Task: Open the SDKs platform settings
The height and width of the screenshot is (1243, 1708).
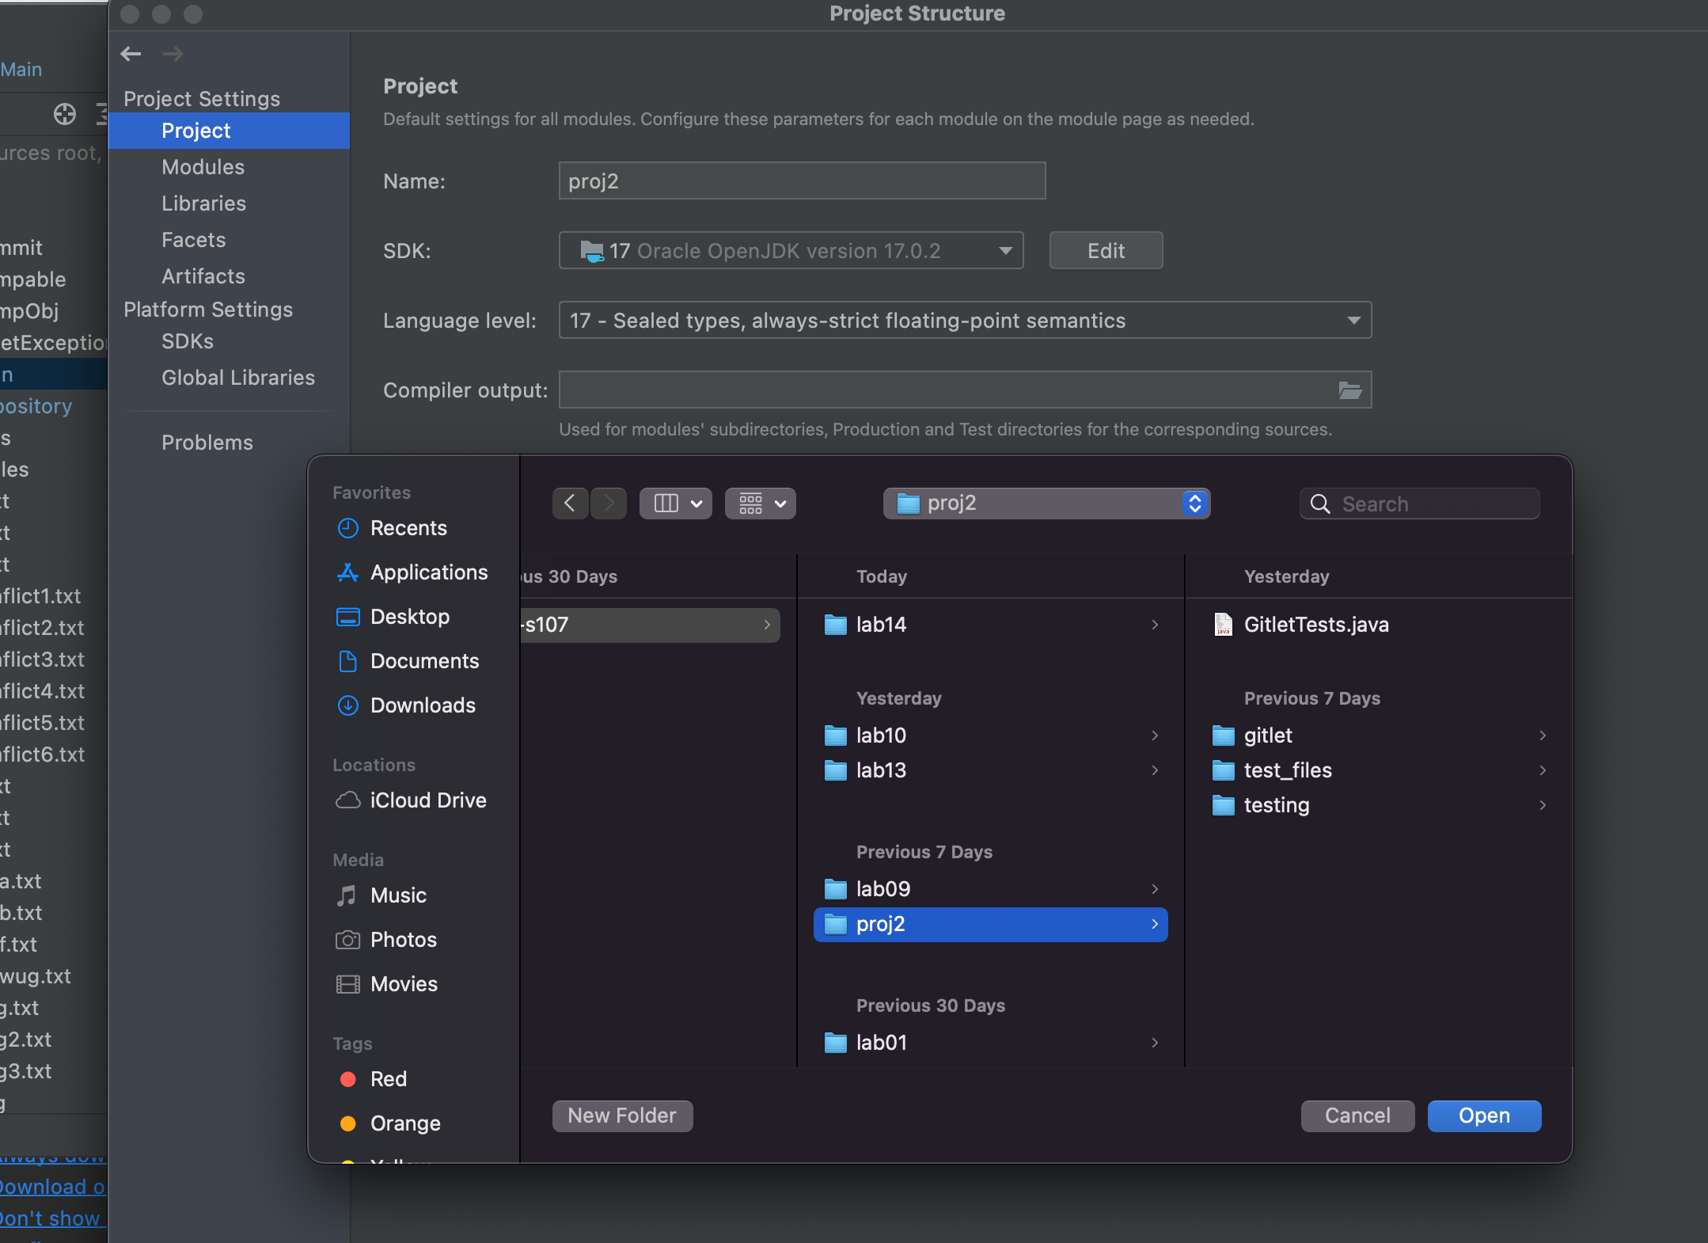Action: click(188, 341)
